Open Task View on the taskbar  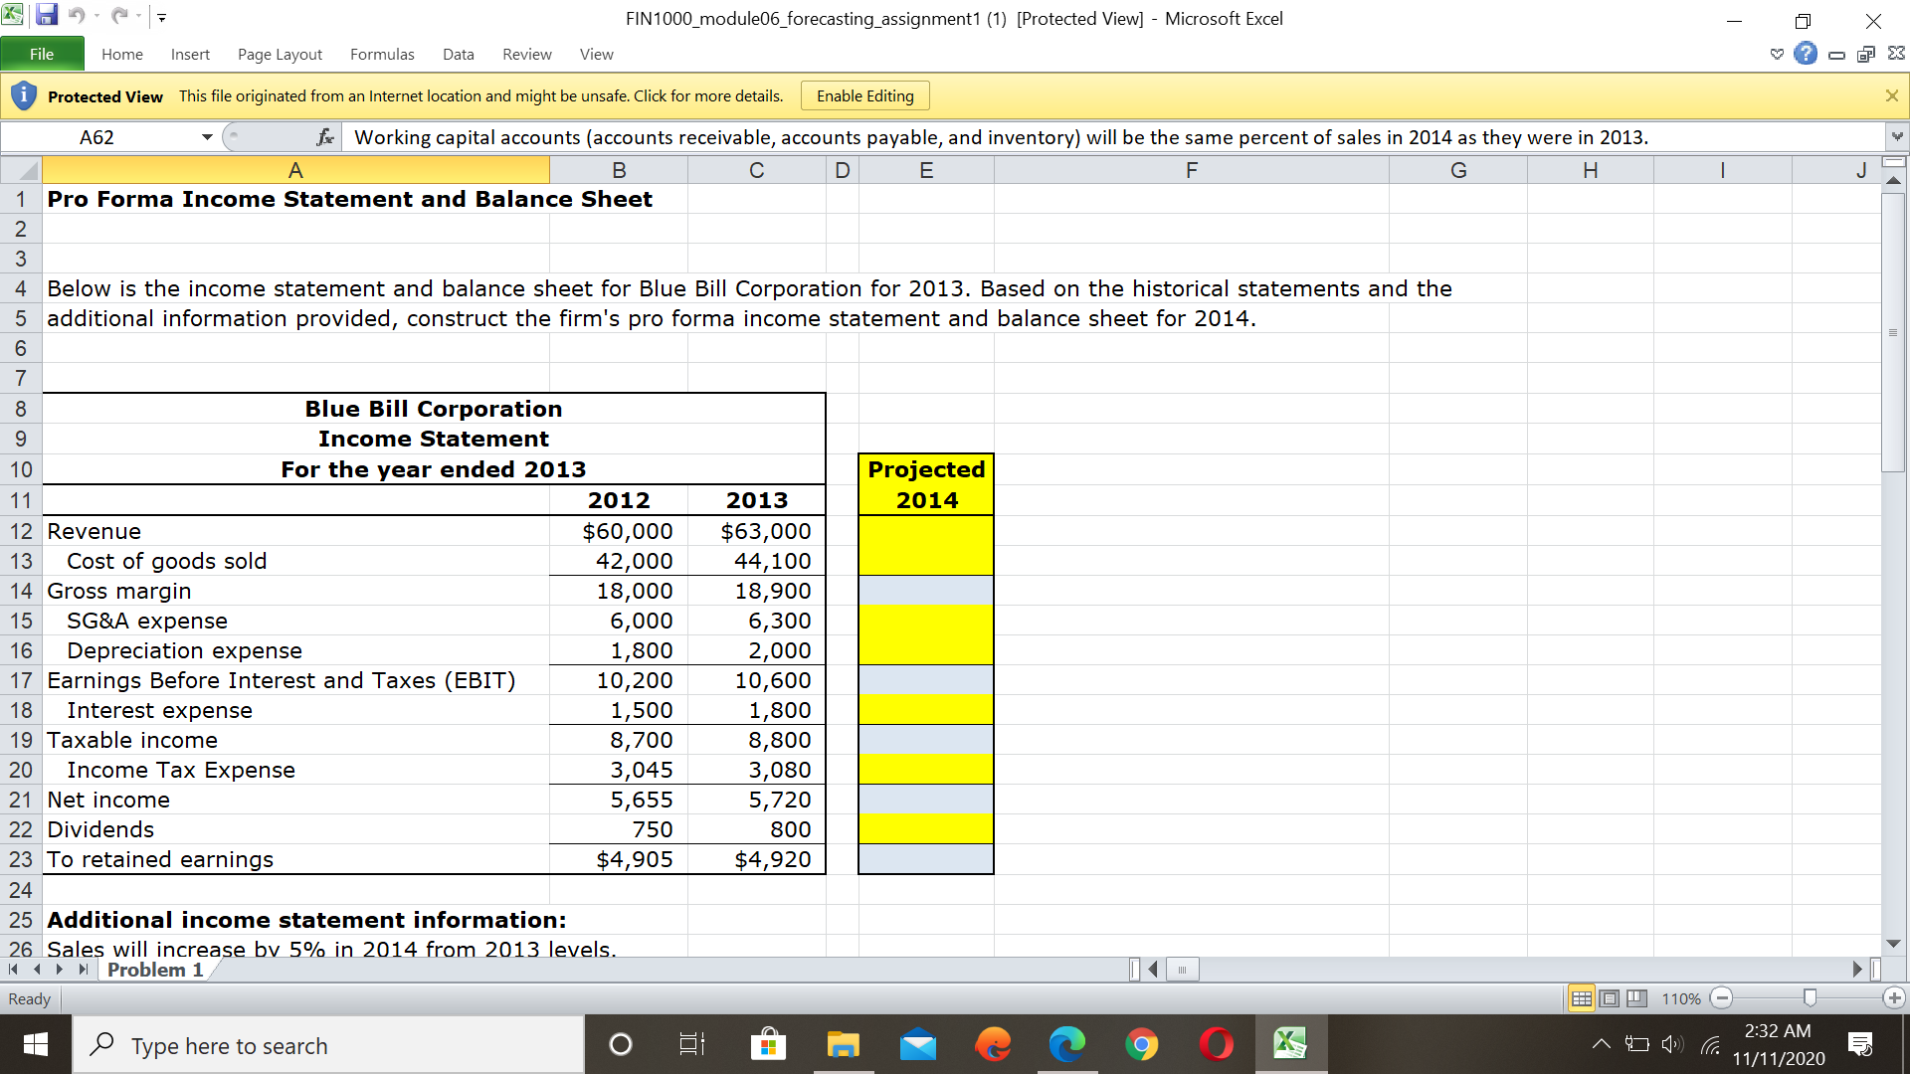[x=691, y=1044]
